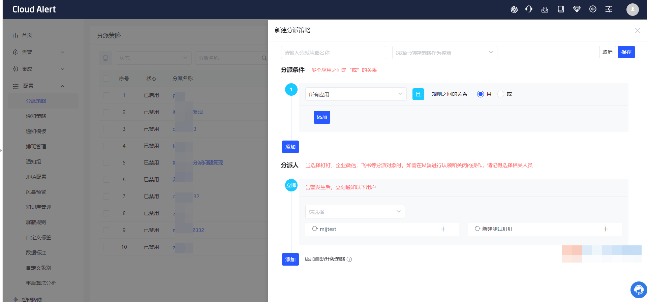Expand the 告警 sidebar chevron
Image resolution: width=647 pixels, height=302 pixels.
(x=62, y=52)
